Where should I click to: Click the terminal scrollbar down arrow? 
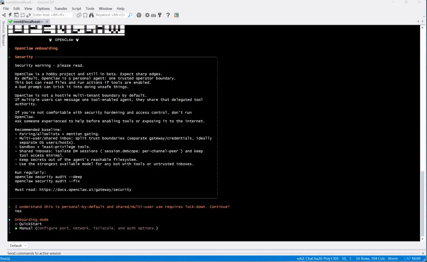point(422,239)
